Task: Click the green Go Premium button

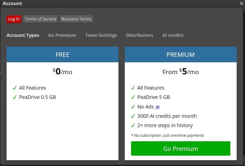Action: (181, 149)
